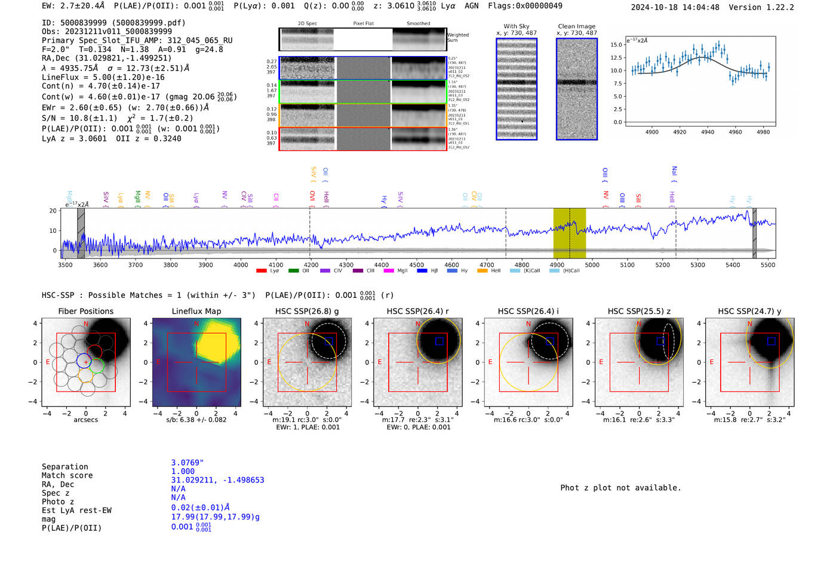Select the S/N = 10.8(±1.1) value

[x=79, y=118]
